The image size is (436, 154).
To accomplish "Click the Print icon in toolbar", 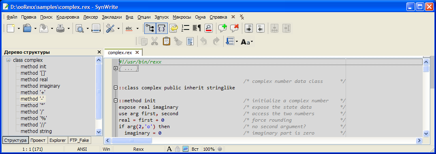I will click(x=60, y=28).
